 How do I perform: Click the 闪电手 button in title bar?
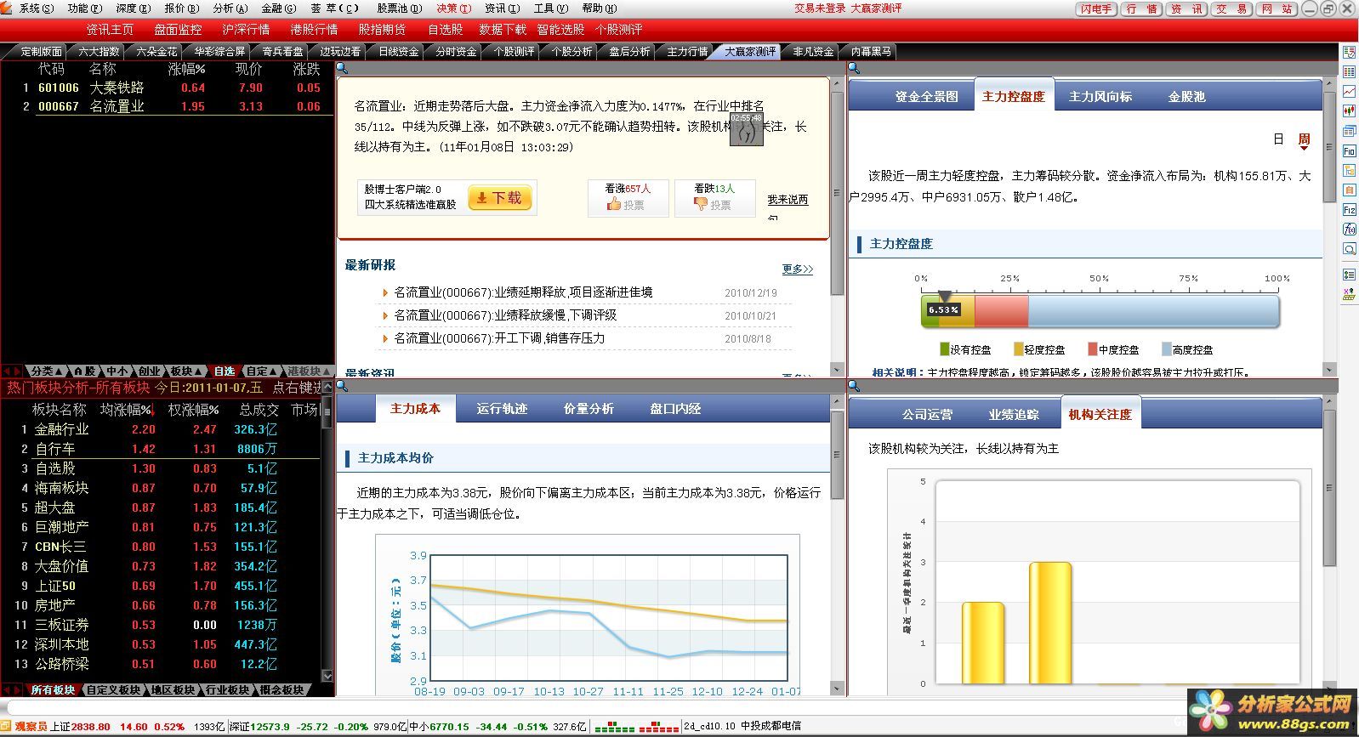click(x=1095, y=9)
